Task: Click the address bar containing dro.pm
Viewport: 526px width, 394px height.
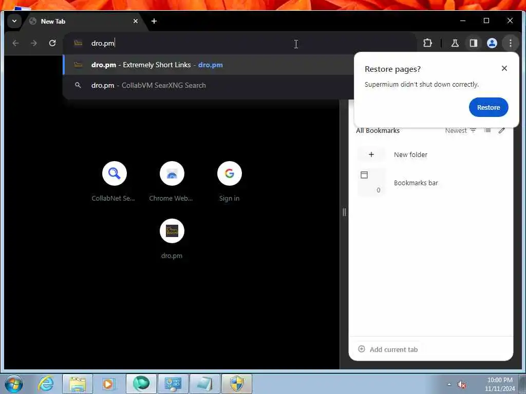Action: click(x=240, y=43)
